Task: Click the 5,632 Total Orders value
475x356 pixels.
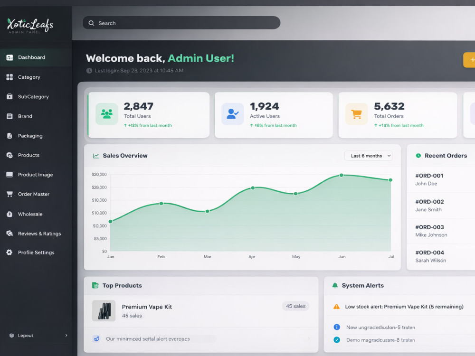Action: [x=389, y=106]
